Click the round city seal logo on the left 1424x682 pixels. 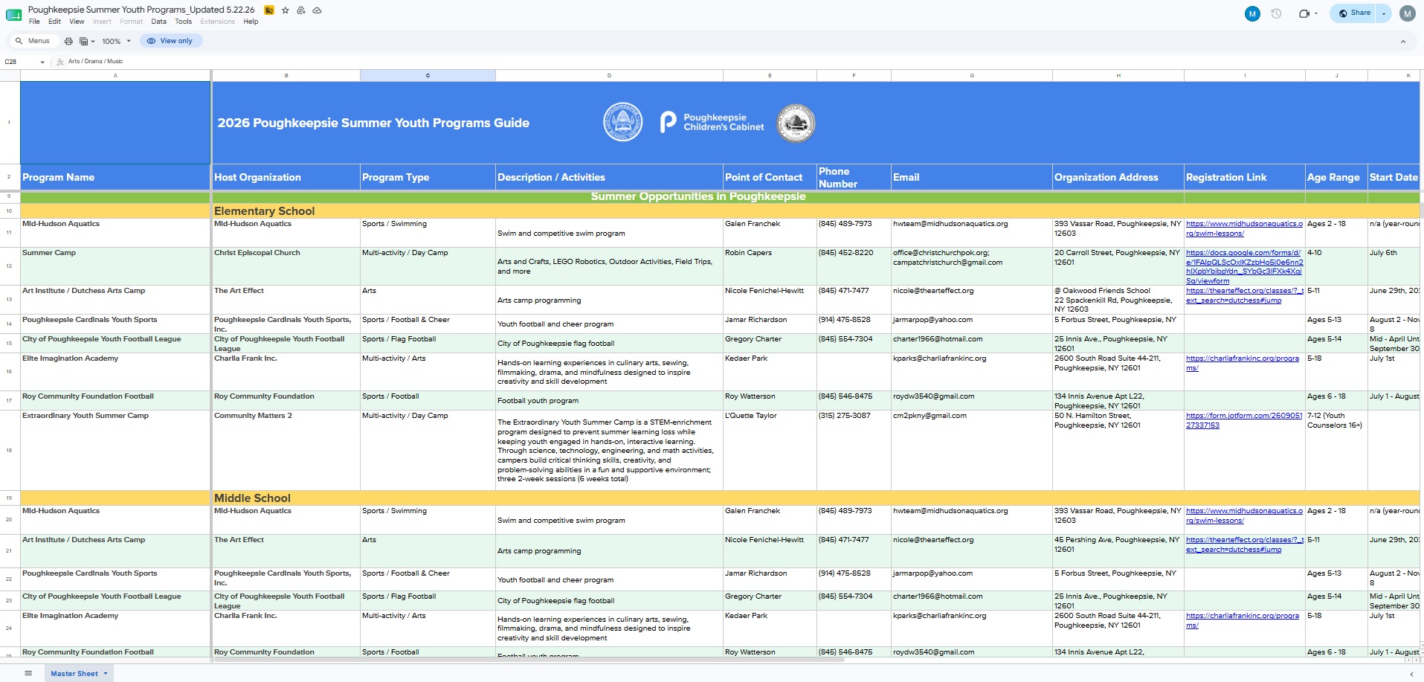(x=622, y=123)
